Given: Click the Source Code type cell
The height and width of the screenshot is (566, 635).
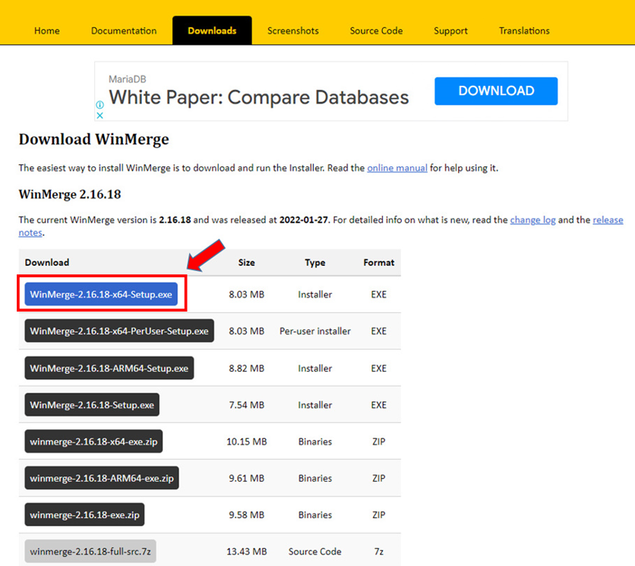Looking at the screenshot, I should point(315,552).
